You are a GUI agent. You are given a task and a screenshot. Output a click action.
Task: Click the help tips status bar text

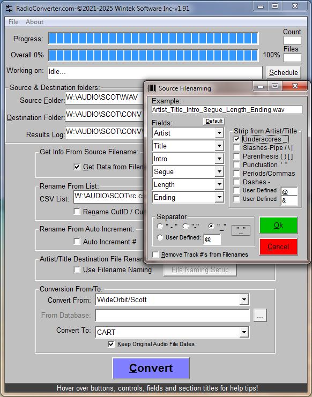[x=157, y=388]
